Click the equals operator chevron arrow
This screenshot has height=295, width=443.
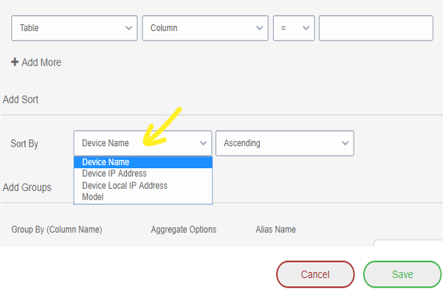click(x=306, y=28)
